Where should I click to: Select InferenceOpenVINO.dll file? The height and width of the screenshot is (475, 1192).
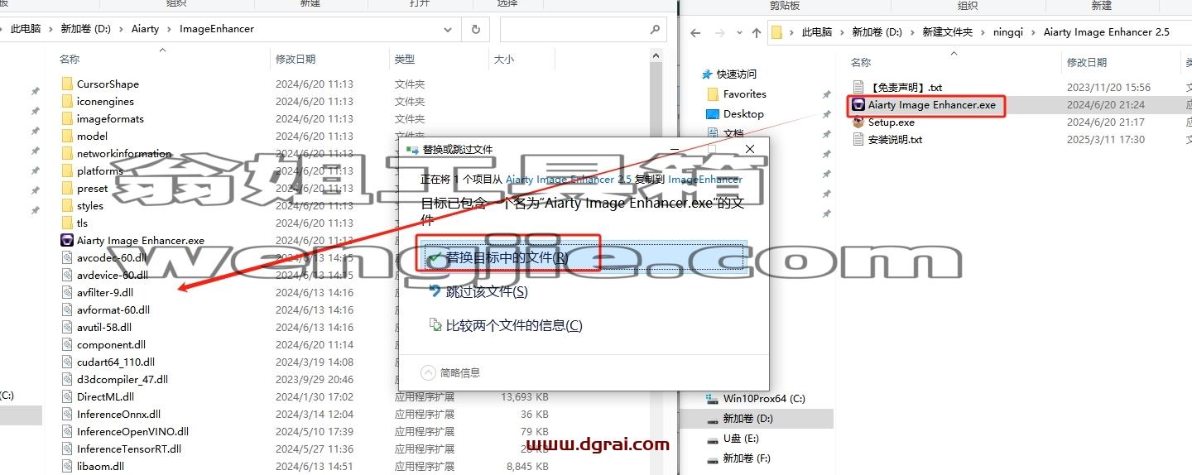click(x=132, y=431)
